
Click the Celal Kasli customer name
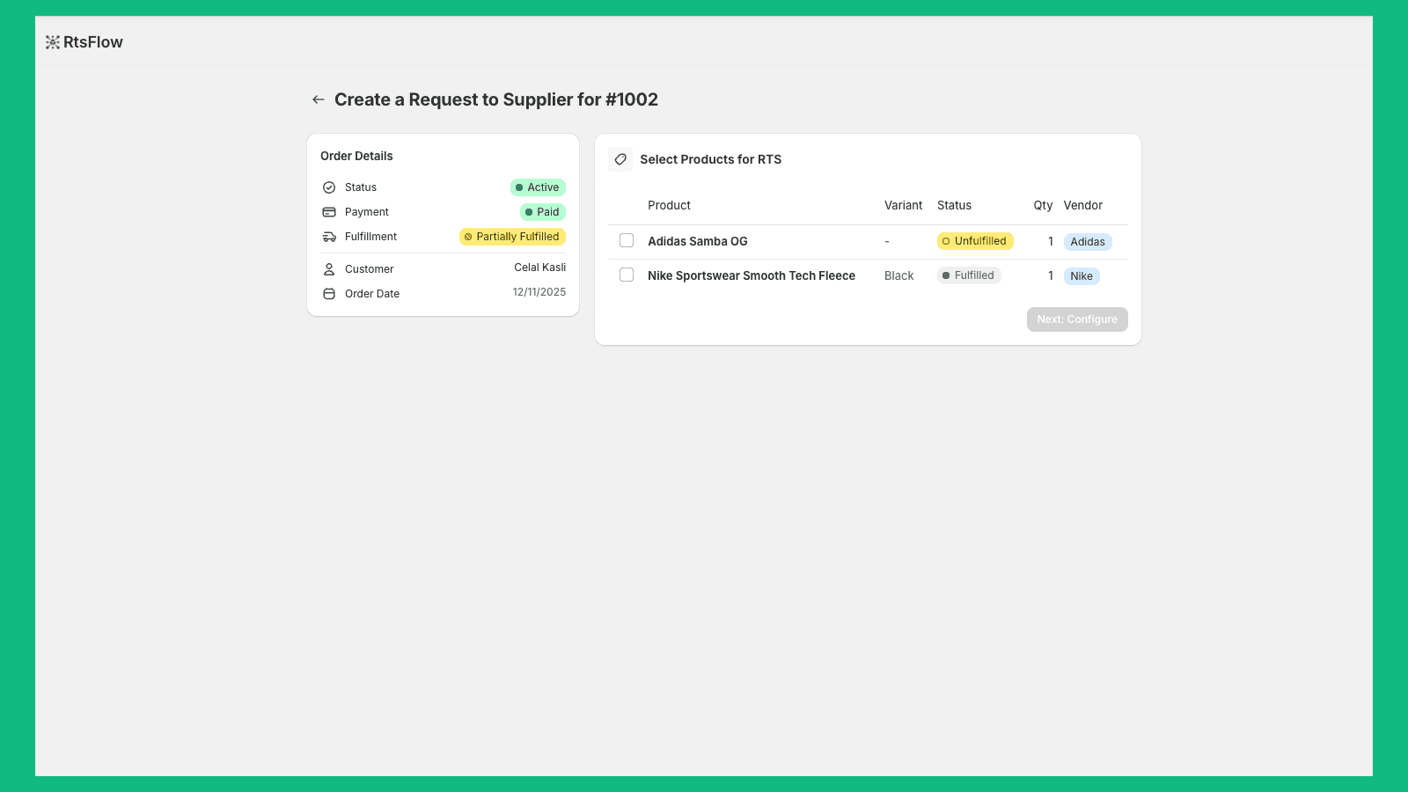[539, 268]
